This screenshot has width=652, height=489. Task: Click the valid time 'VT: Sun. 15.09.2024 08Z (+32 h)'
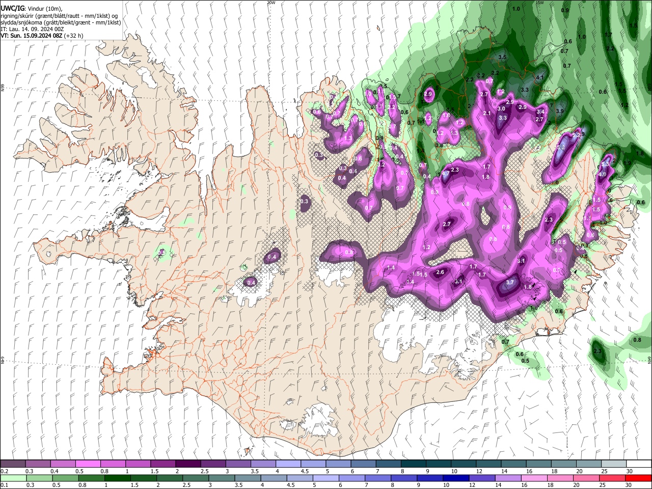[x=42, y=36]
